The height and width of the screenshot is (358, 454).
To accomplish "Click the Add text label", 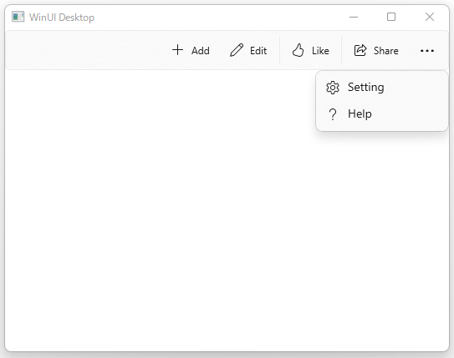I will point(201,51).
